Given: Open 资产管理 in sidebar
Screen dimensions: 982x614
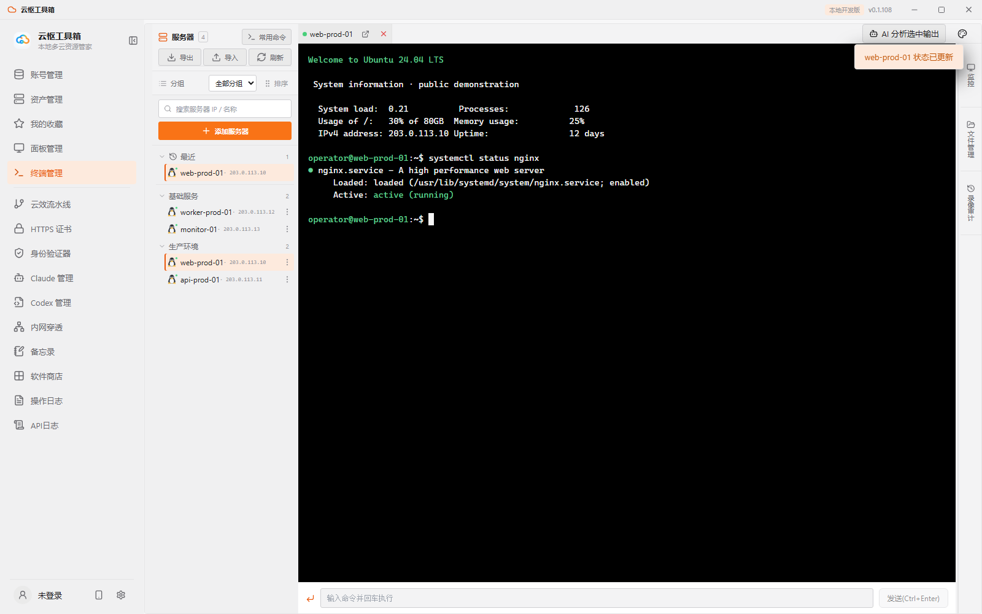Looking at the screenshot, I should coord(72,99).
